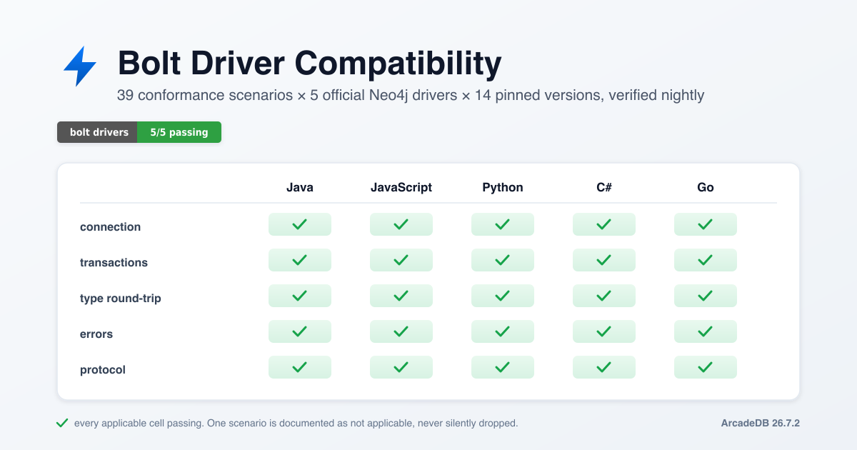
Task: Click the 'transactions' row label
Action: 114,262
